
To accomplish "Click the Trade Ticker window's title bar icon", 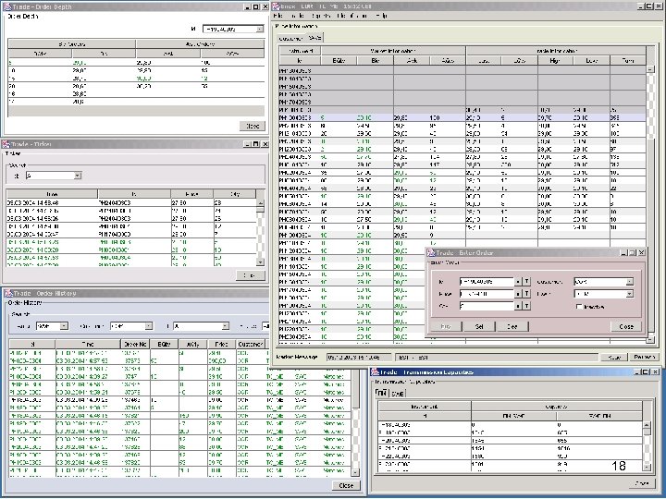I will [7, 144].
